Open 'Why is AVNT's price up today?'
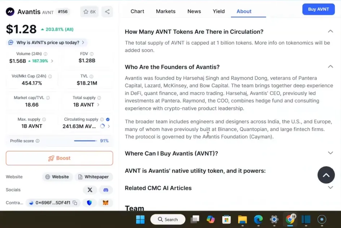341x228 pixels. pyautogui.click(x=47, y=43)
